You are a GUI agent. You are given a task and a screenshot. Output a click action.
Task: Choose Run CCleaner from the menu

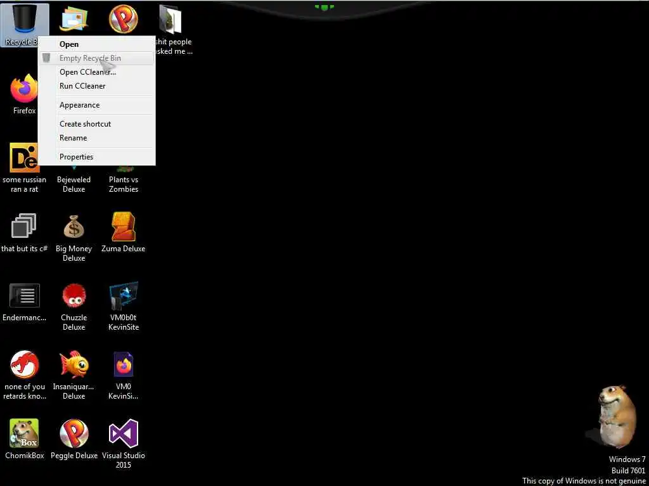[96, 86]
